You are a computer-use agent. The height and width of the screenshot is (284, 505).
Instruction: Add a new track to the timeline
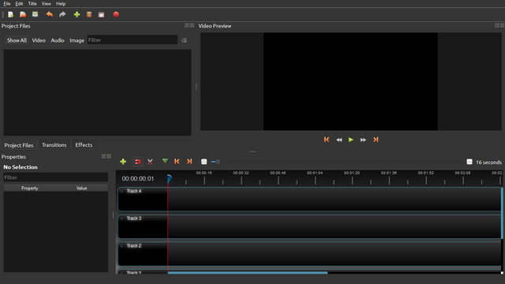(123, 162)
